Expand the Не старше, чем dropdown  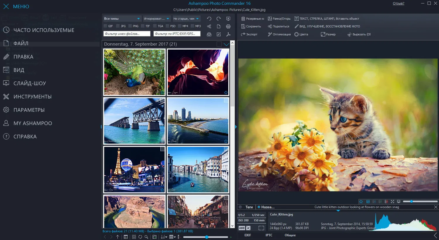point(186,19)
